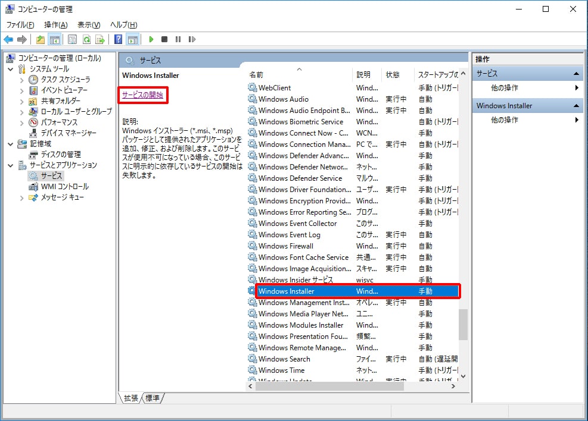
Task: Select ローカル ユーザーとグループ node
Action: [76, 112]
